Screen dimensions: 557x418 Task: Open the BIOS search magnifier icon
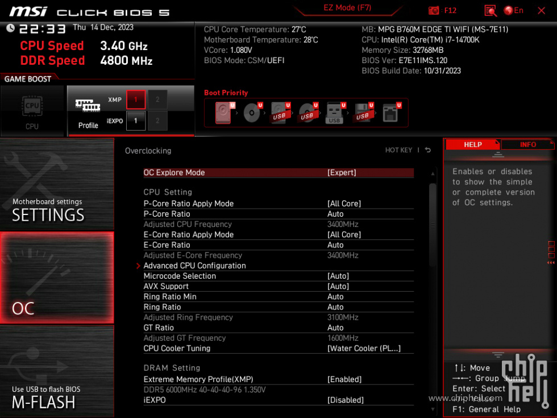pos(490,11)
